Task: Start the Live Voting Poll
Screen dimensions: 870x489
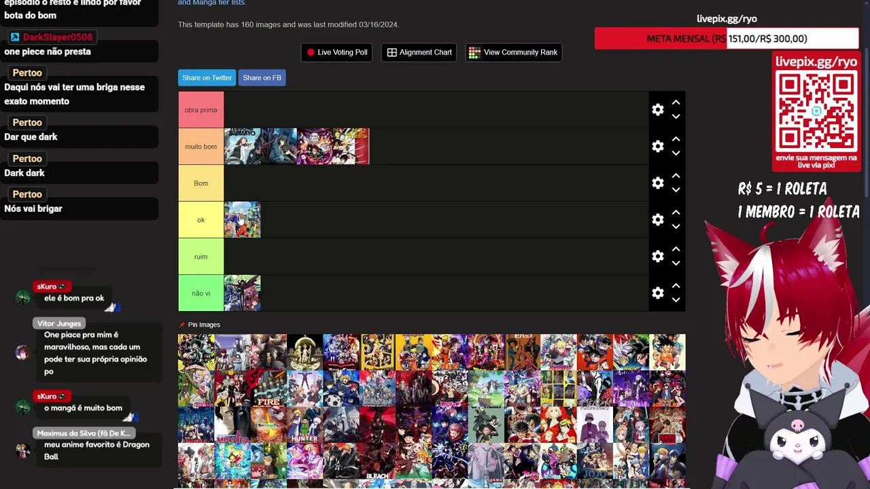Action: (x=336, y=52)
